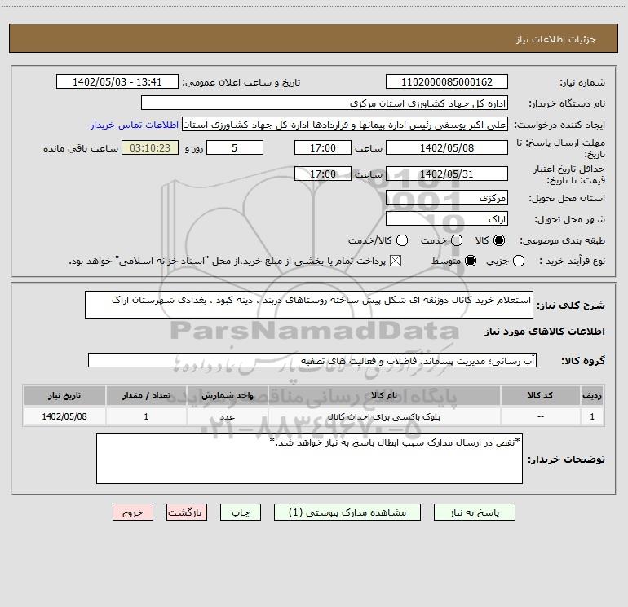Screen dimensions: 628x607
Task: Click the remaining time field 03:10:23
Action: 150,148
